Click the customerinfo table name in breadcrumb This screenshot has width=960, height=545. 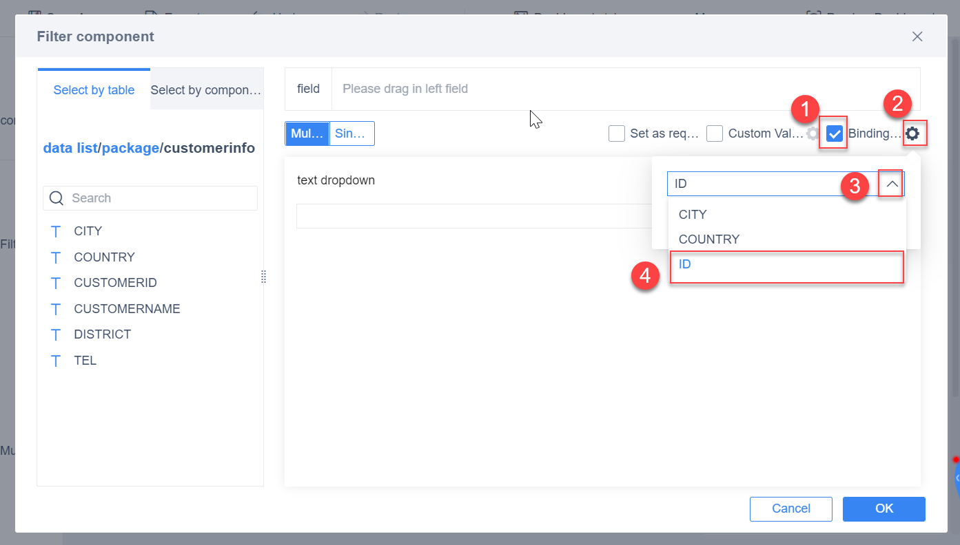click(210, 148)
